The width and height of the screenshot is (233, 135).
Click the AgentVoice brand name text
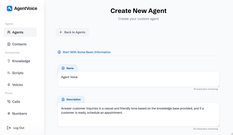click(26, 9)
